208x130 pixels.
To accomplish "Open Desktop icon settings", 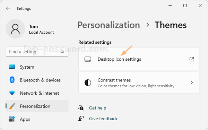I will click(139, 59).
